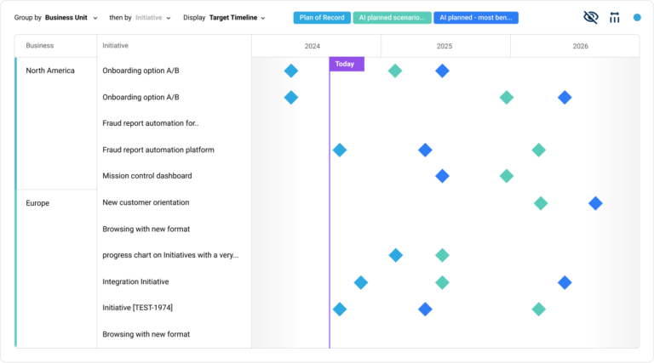654x363 pixels.
Task: Toggle the AI planned scenario teal chip
Action: (392, 17)
